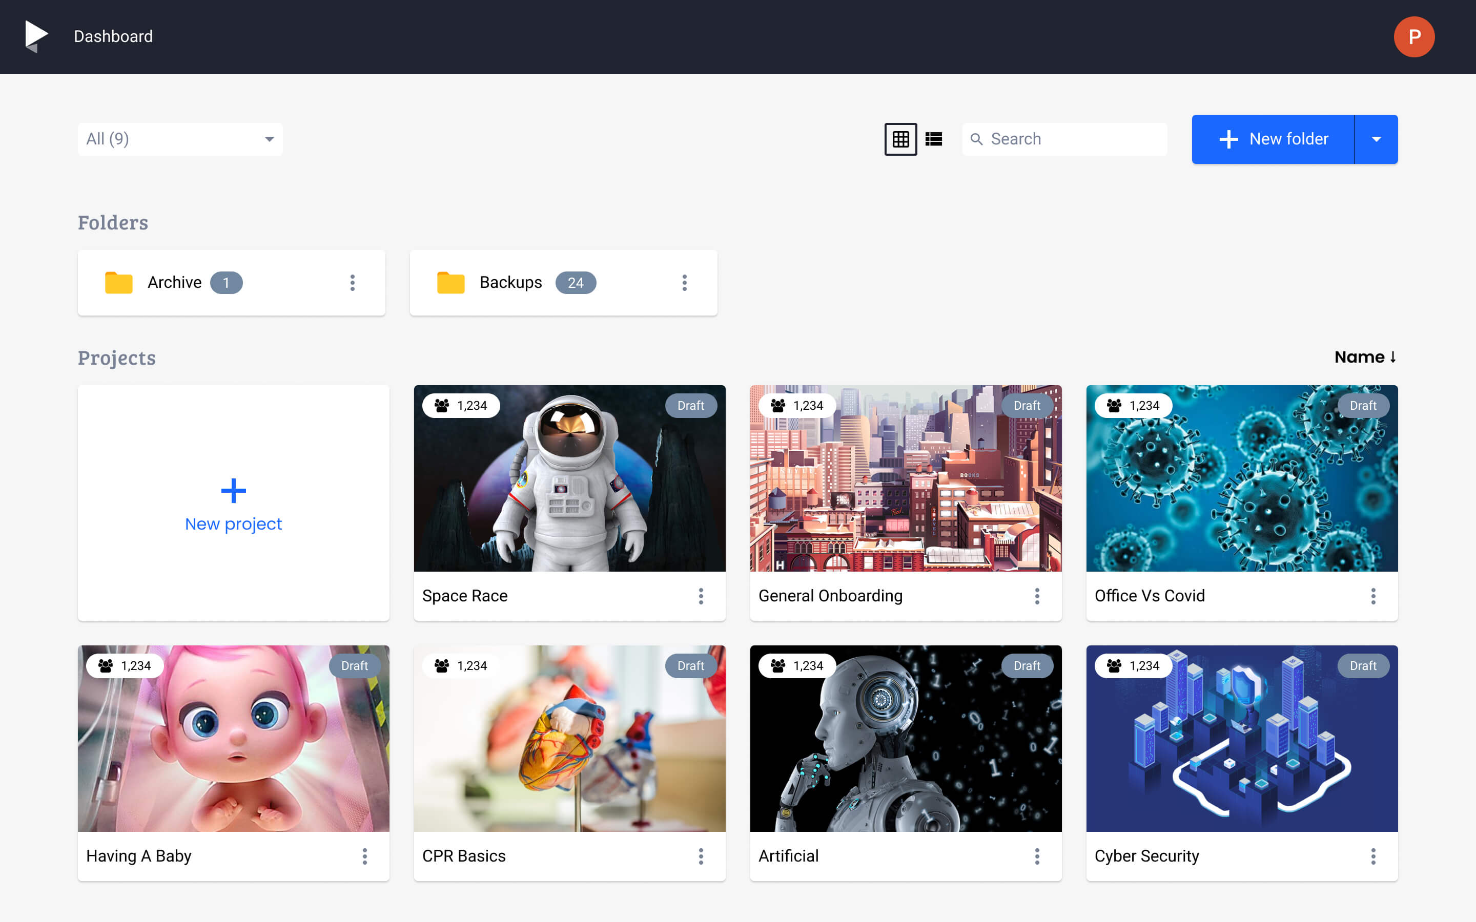Image resolution: width=1476 pixels, height=922 pixels.
Task: Click Draft badge on CPR Basics
Action: coord(690,666)
